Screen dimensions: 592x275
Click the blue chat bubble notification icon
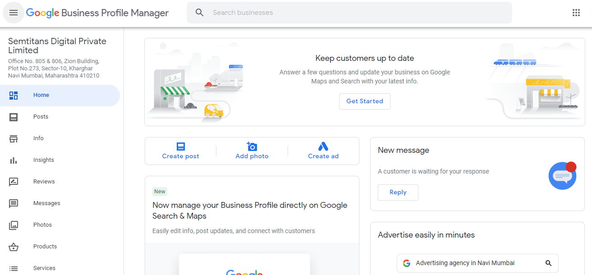563,175
